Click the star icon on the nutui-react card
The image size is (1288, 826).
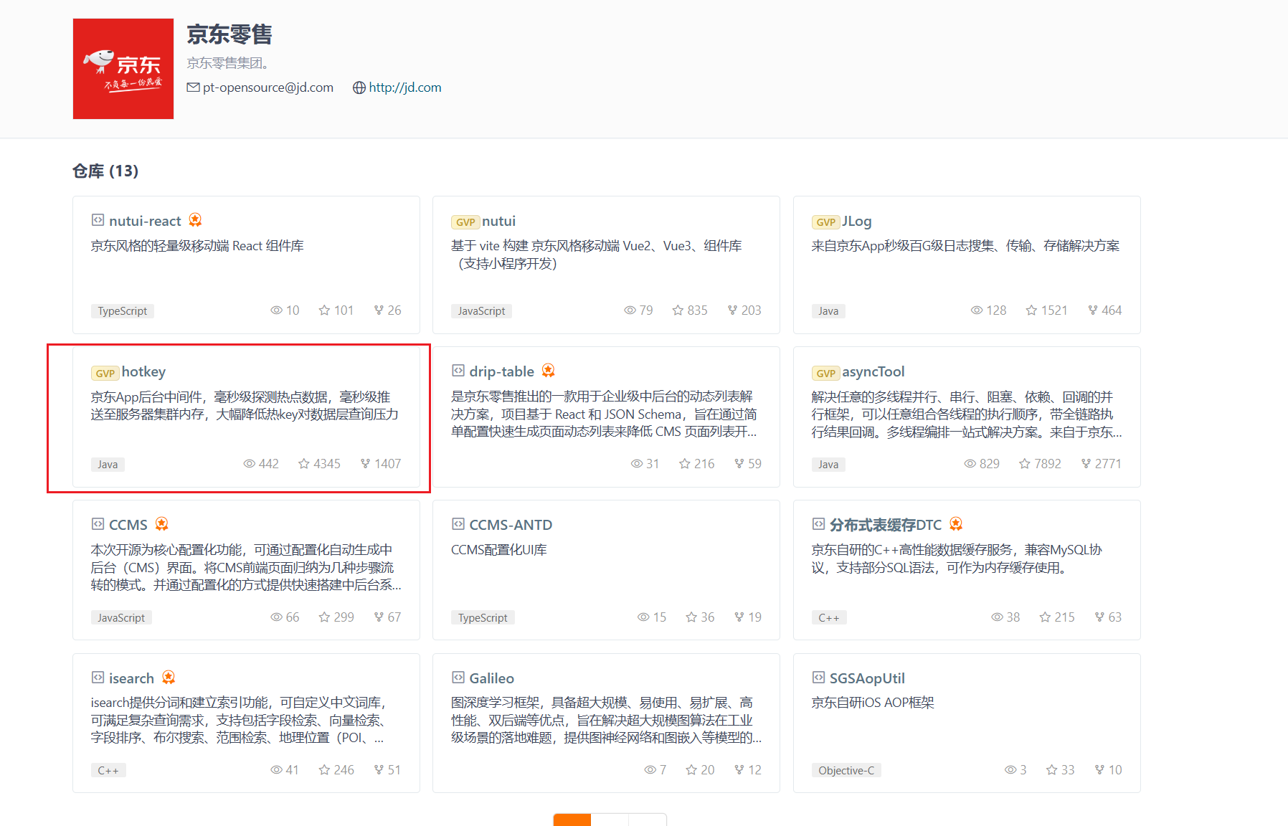324,310
